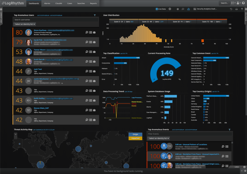This screenshot has width=247, height=174.
Task: Click case briefcase icon for Keith Hedley
Action: [94, 100]
